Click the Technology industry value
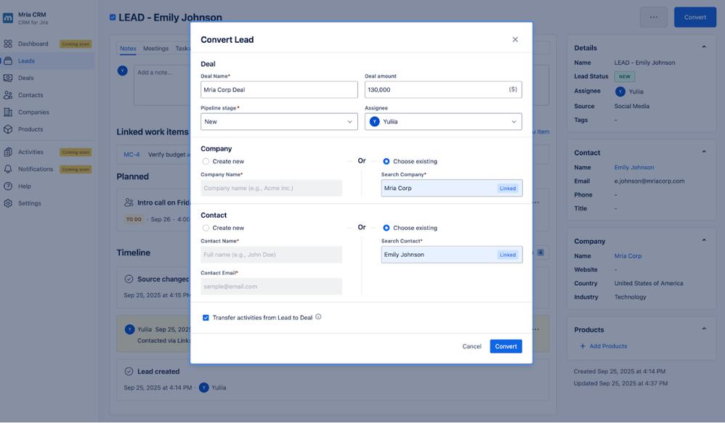This screenshot has width=725, height=423. [631, 297]
